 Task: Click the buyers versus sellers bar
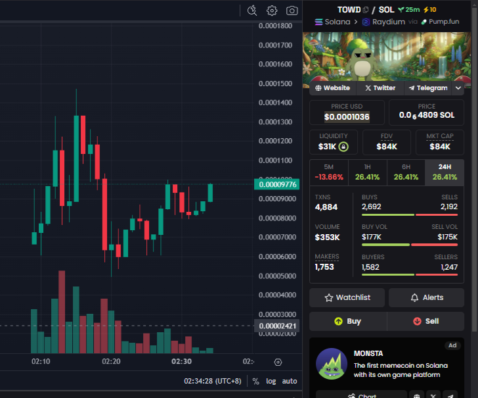coord(410,274)
